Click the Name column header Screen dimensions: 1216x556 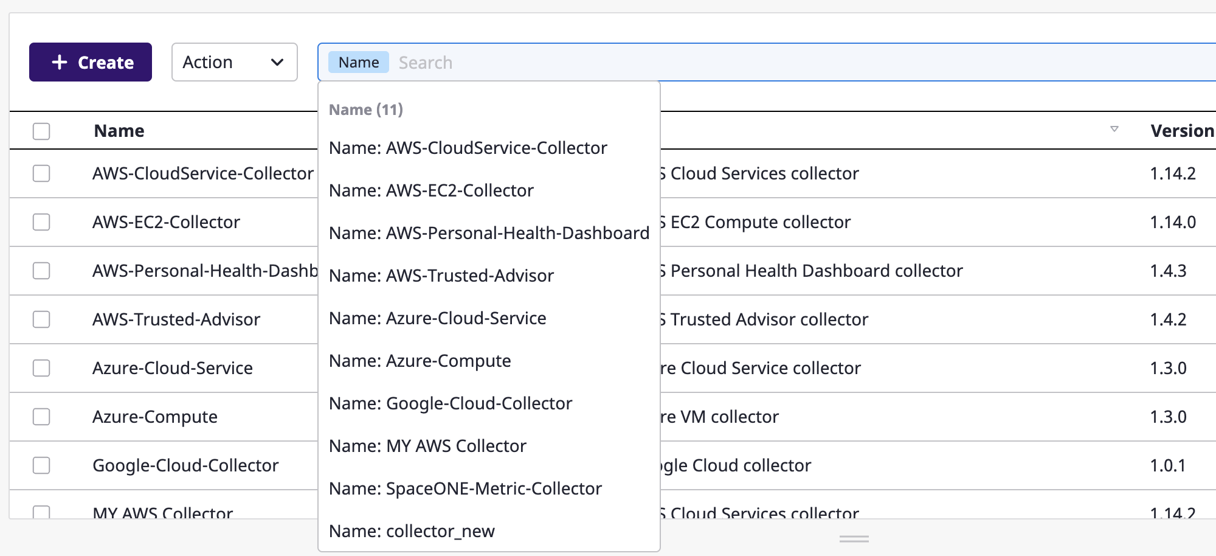click(119, 131)
